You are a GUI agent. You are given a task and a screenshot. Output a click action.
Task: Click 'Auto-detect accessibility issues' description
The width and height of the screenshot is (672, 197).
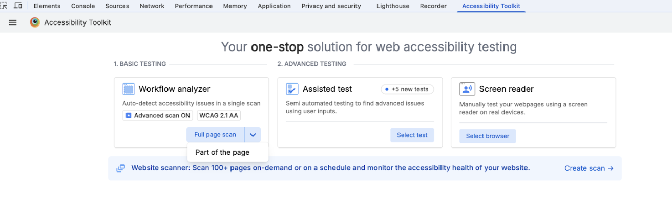(x=192, y=103)
